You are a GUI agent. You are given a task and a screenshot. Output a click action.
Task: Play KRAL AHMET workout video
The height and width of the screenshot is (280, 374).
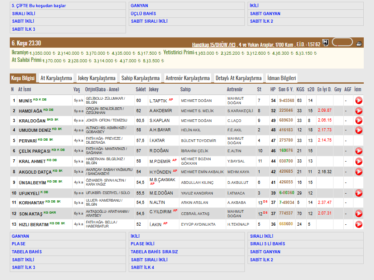(x=358, y=161)
